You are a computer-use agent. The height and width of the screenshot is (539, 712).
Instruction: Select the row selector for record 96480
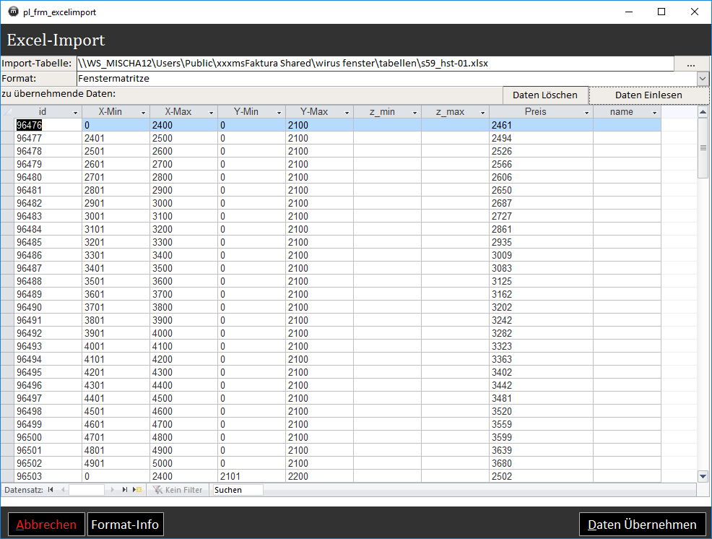7,177
